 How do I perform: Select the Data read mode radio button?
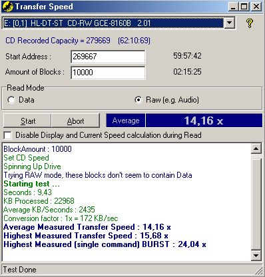tap(11, 100)
